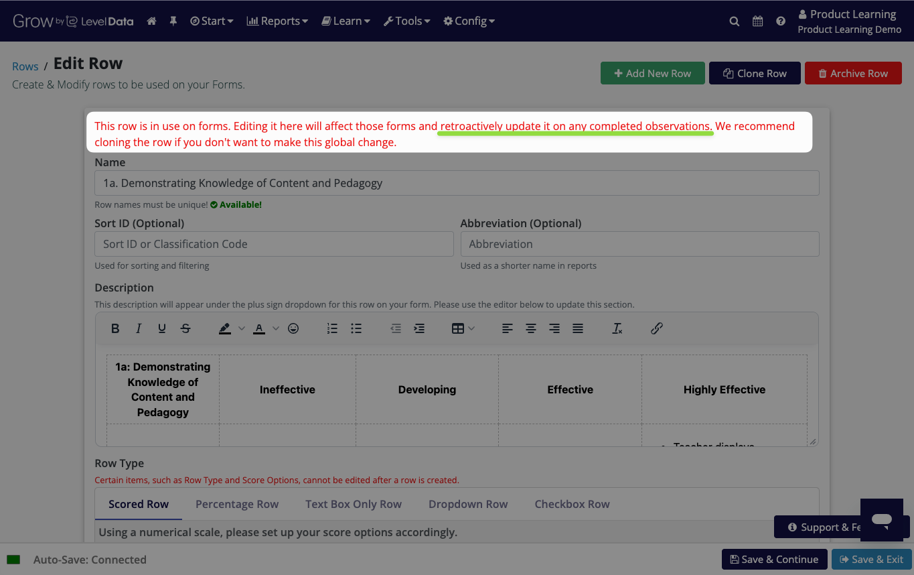Insert a table in editor
Image resolution: width=914 pixels, height=575 pixels.
point(458,328)
